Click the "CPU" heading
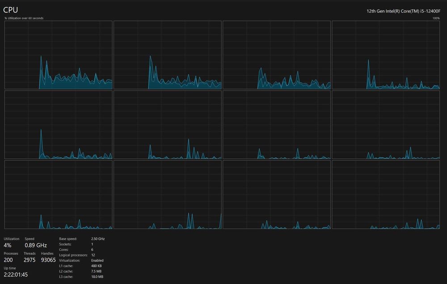This screenshot has width=447, height=284. [11, 10]
